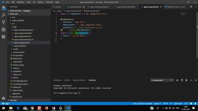
Task: Open File Explorer from taskbar
Action: pos(11,108)
